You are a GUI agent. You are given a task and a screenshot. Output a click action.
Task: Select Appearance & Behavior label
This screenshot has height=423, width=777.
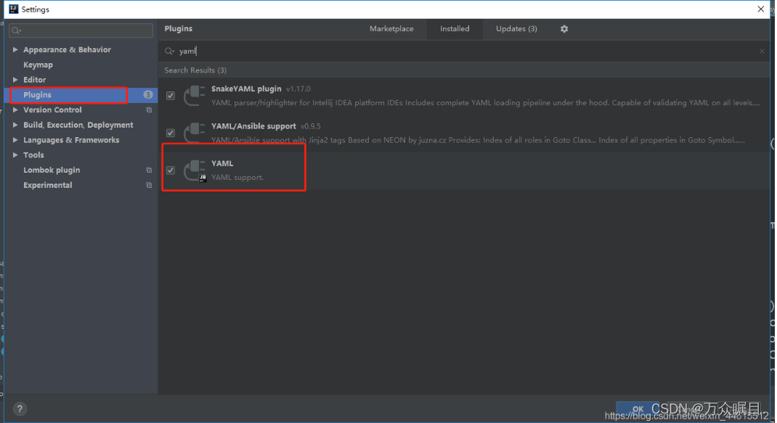pos(67,49)
